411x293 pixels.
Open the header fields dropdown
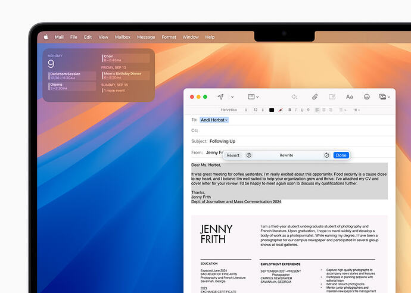(x=253, y=96)
